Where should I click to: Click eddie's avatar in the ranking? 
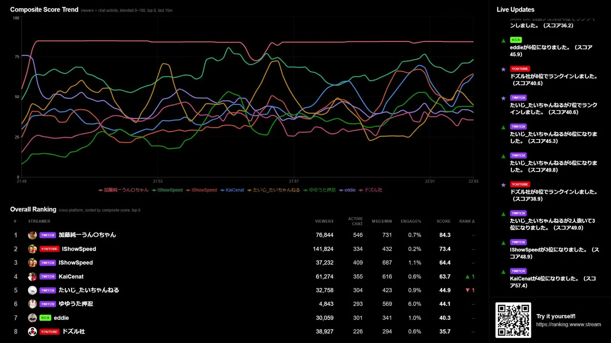coord(32,318)
